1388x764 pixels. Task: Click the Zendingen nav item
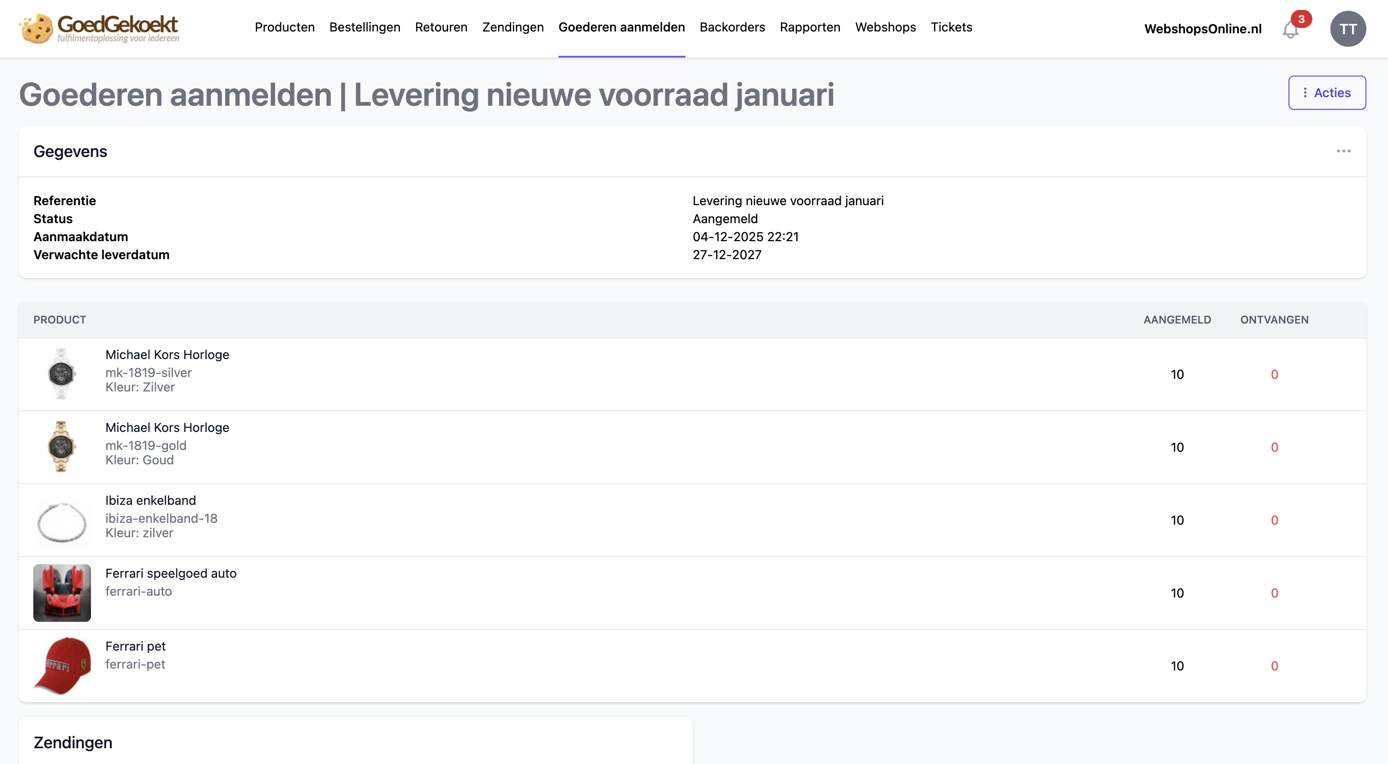pos(513,27)
